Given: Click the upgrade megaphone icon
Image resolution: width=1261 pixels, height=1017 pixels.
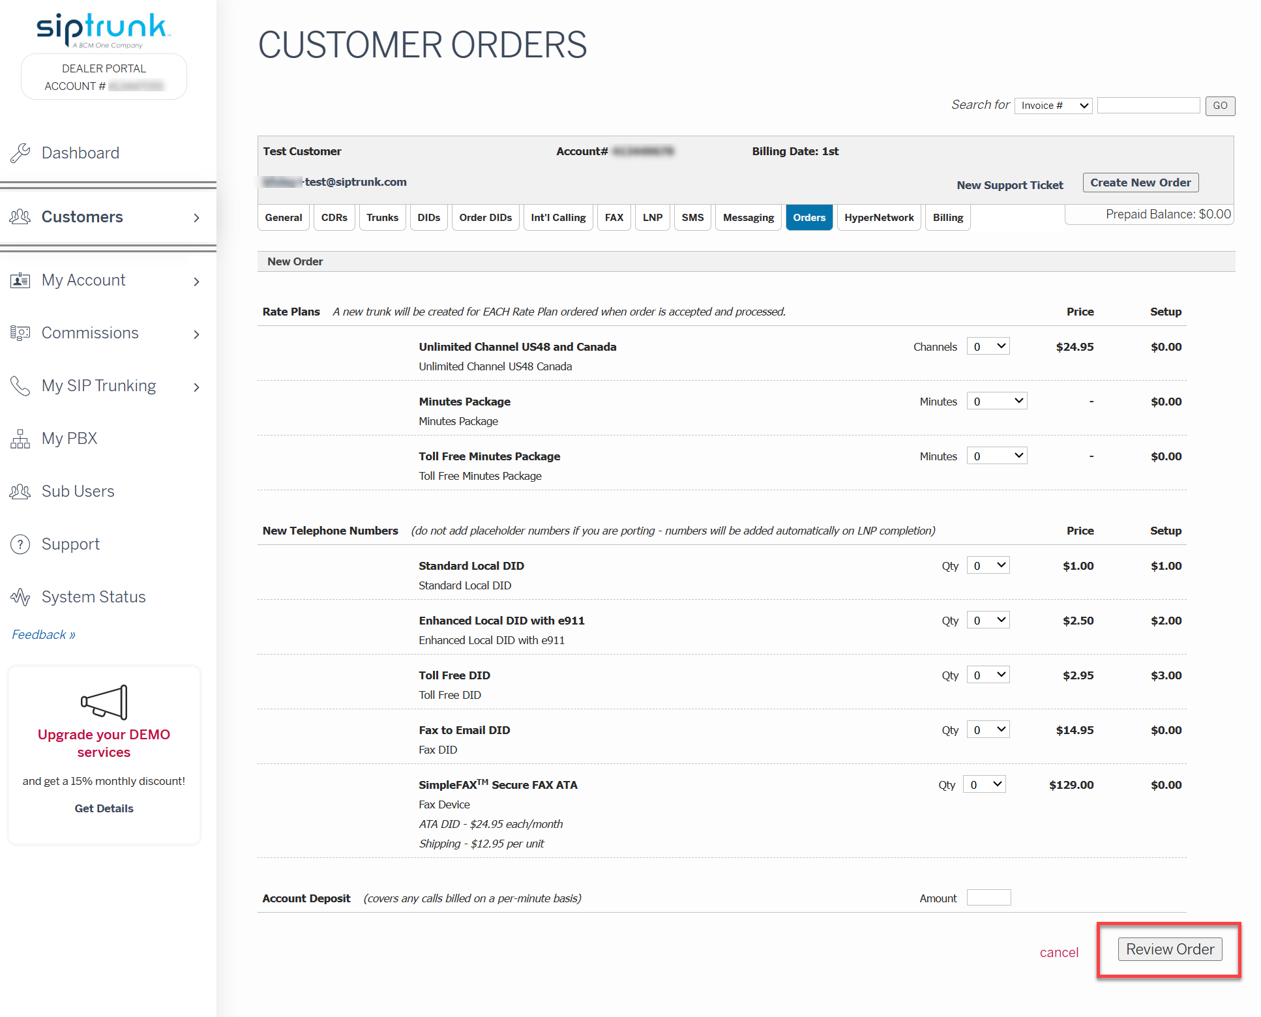Looking at the screenshot, I should pos(104,702).
